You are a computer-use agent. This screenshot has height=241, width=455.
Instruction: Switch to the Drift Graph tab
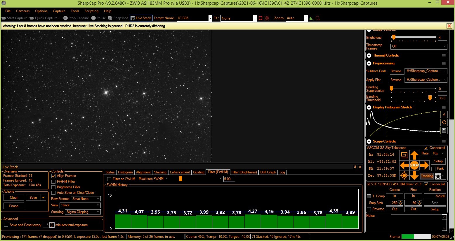click(x=268, y=172)
